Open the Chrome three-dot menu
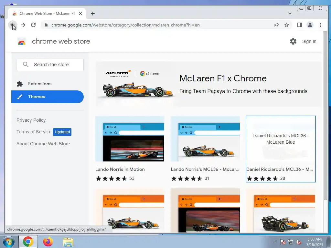 pos(320,25)
